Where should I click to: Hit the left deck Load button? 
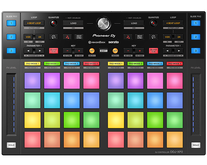click(73, 23)
